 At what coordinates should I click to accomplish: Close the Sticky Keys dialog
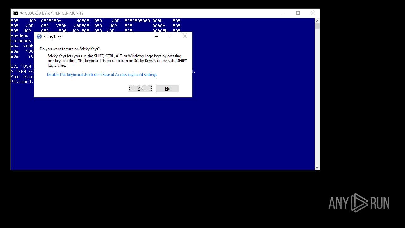tap(185, 36)
